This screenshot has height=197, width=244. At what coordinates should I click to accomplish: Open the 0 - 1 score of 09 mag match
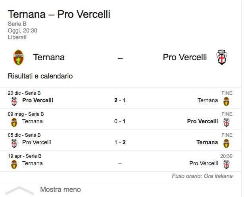tap(120, 121)
